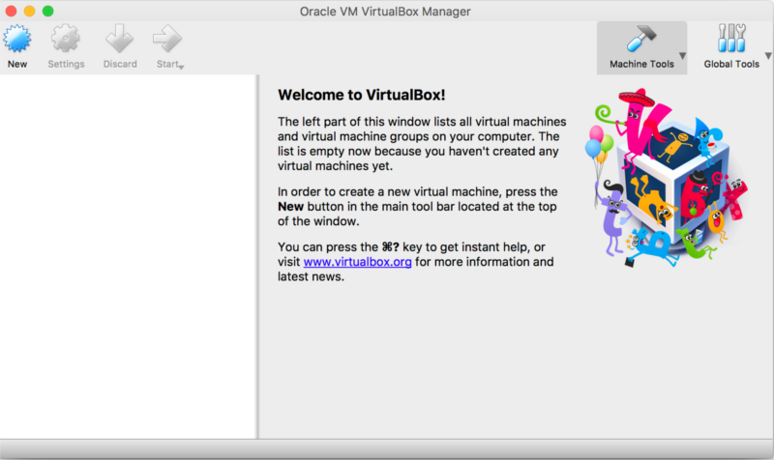Screen dimensions: 774x460
Task: Click the Welcome to VirtualBox! heading
Action: (361, 95)
